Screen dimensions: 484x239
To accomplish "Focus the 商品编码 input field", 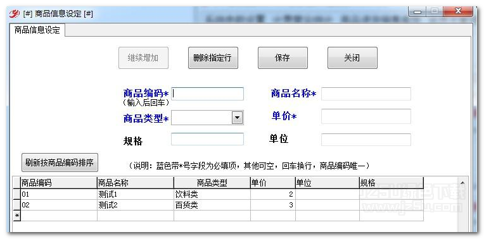I will (207, 94).
